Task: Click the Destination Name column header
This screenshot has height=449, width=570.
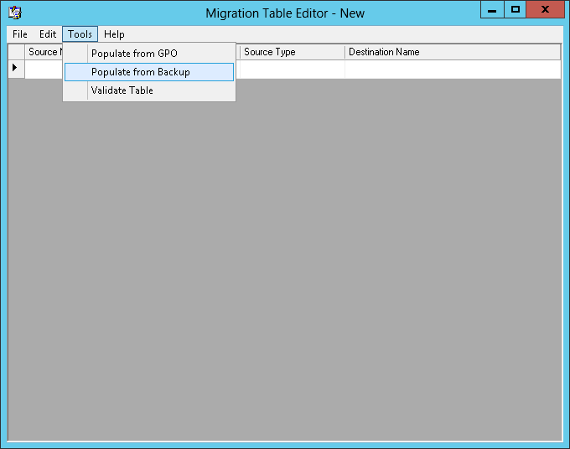Action: click(453, 52)
